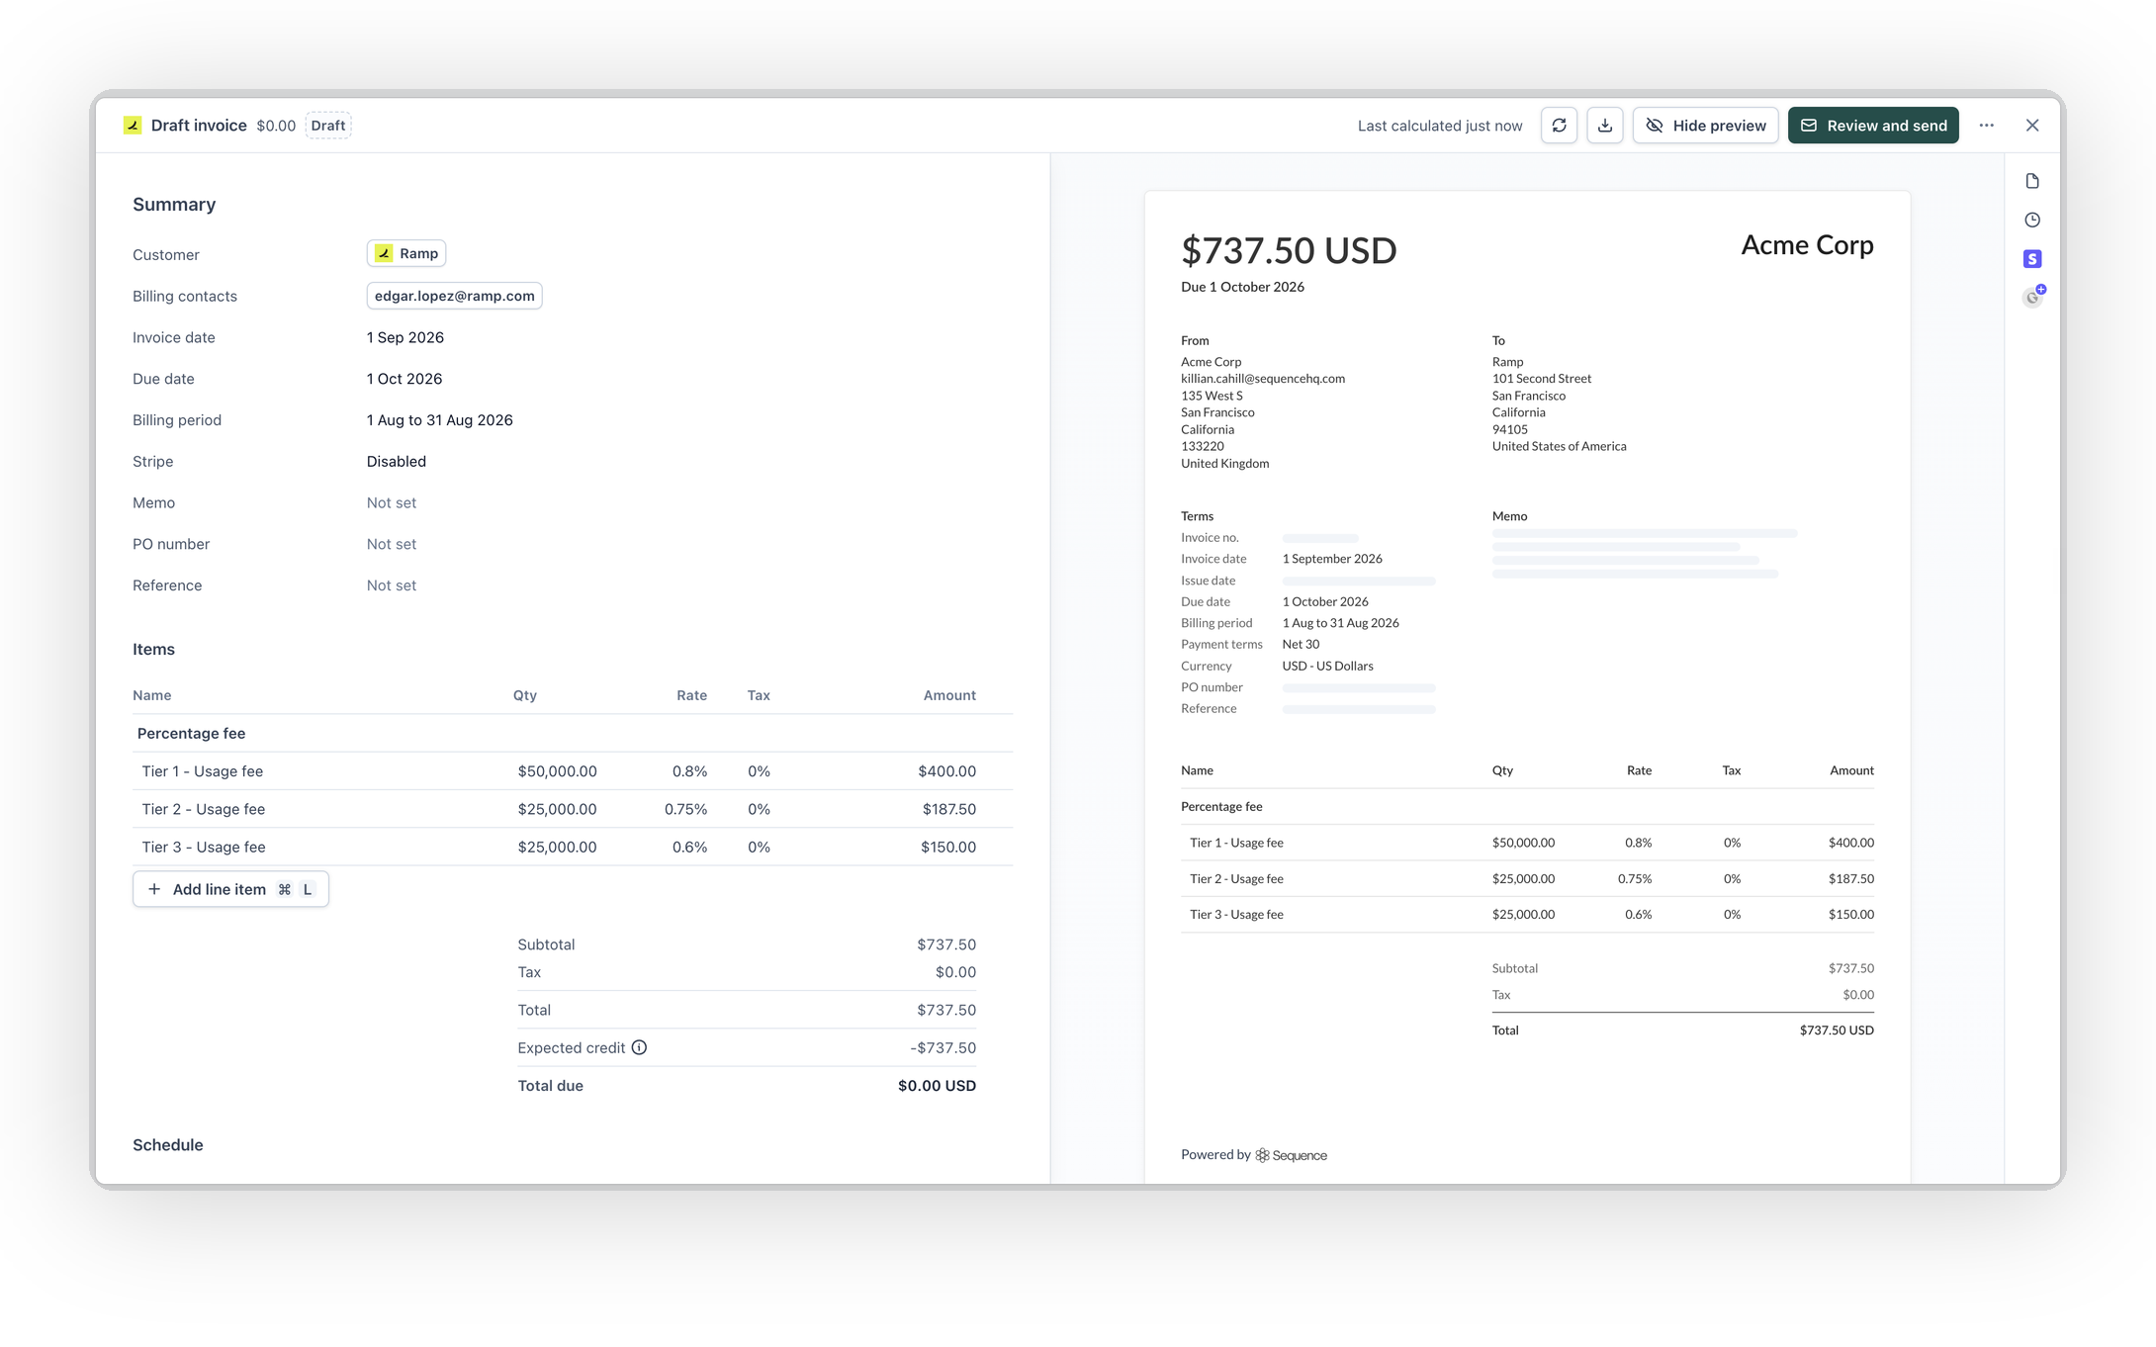Screen dimensions: 2156x1347
Task: Edit due date 1 Oct 2026
Action: 404,379
